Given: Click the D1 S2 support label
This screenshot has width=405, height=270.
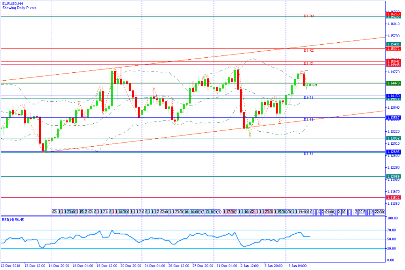Looking at the screenshot, I should click(x=308, y=119).
